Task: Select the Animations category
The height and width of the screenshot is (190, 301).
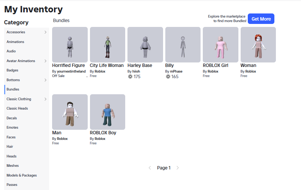Action: coord(27,42)
